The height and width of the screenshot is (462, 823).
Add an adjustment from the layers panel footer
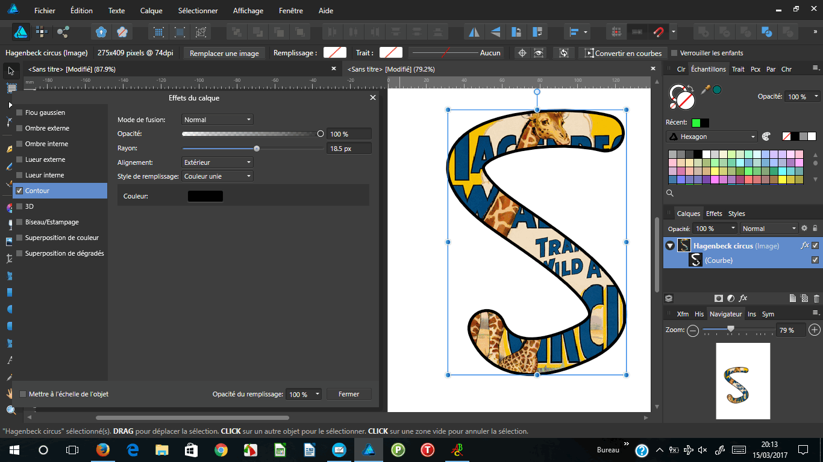pyautogui.click(x=731, y=298)
